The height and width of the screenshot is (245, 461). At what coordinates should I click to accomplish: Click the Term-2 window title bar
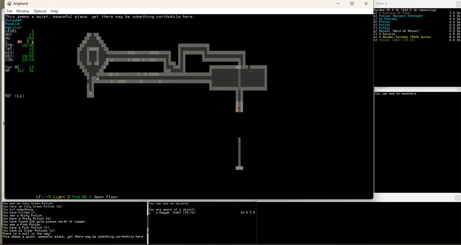click(417, 3)
